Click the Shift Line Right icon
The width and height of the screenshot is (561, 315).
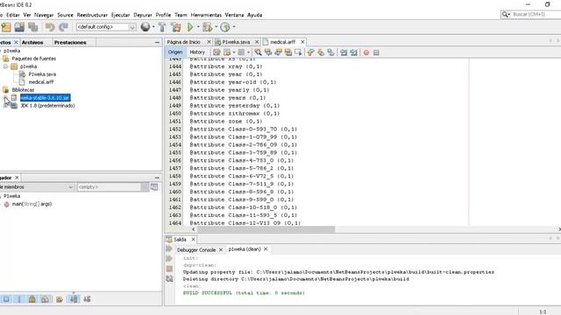[x=354, y=52]
